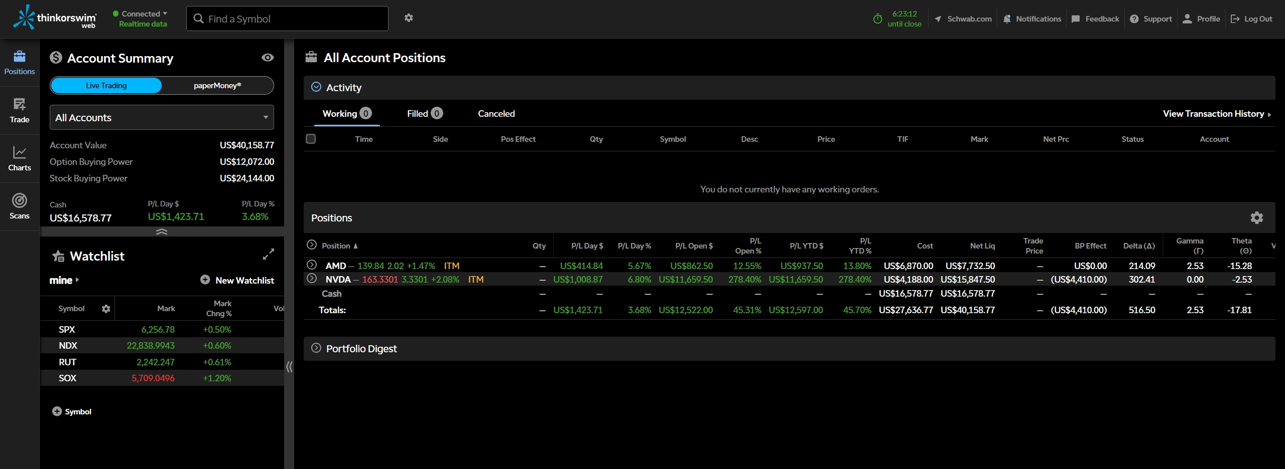Screen dimensions: 1285x469
Task: Click the Account Value US$40,158.77 figure
Action: [247, 145]
